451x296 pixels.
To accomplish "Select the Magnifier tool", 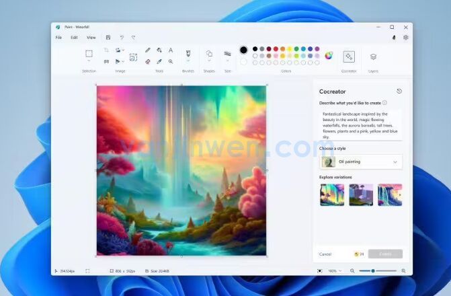I will (171, 61).
